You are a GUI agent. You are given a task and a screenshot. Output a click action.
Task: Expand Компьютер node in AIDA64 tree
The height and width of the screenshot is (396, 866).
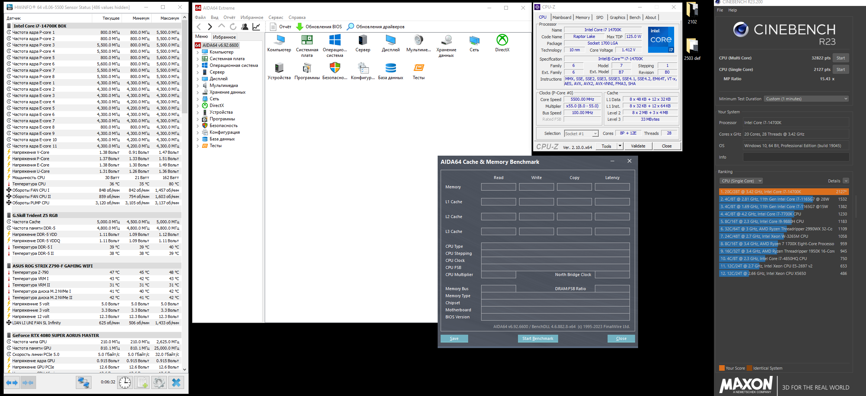pos(198,52)
